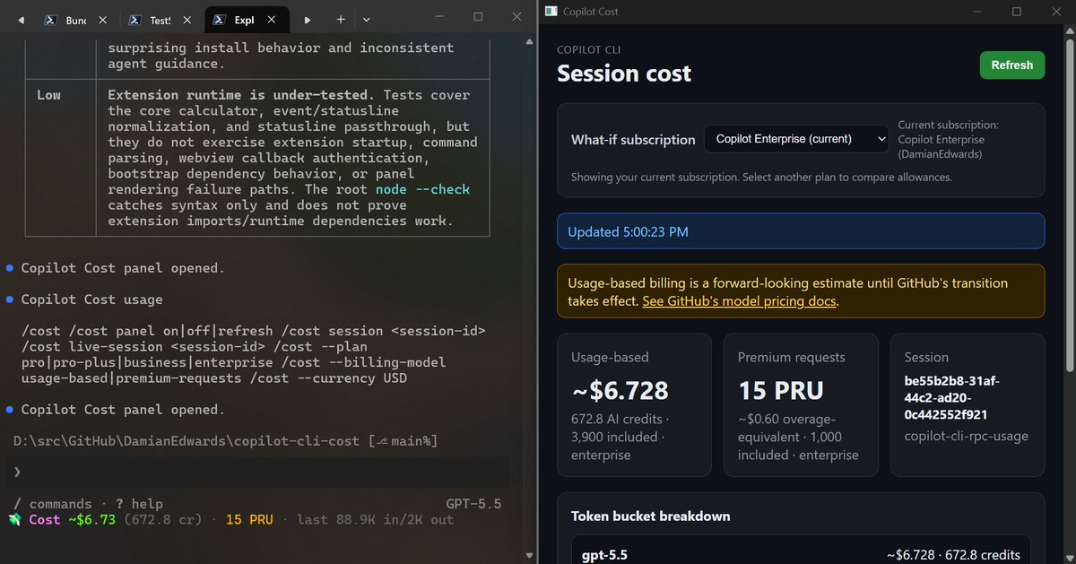Click the Session ID card

tap(968, 404)
